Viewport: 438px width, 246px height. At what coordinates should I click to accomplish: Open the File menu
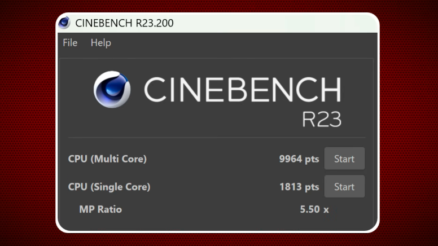70,43
